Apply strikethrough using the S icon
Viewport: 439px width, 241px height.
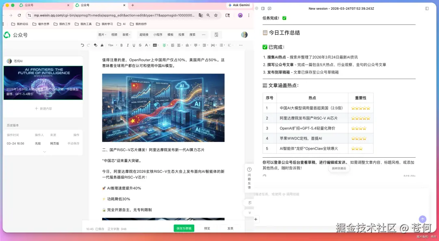coord(140,45)
